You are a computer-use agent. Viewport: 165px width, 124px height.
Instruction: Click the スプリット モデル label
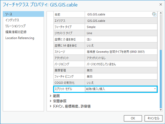(63, 89)
